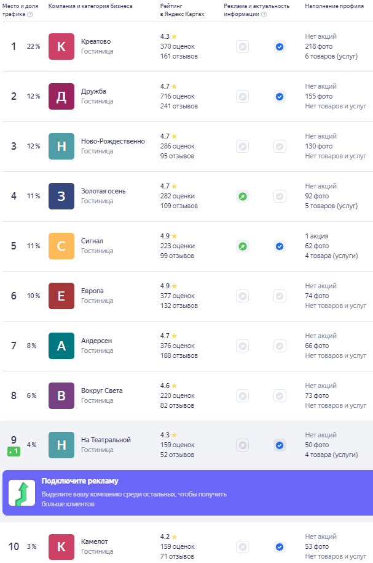Click the help icon next to 'трафика'
373x563 pixels.
29,14
